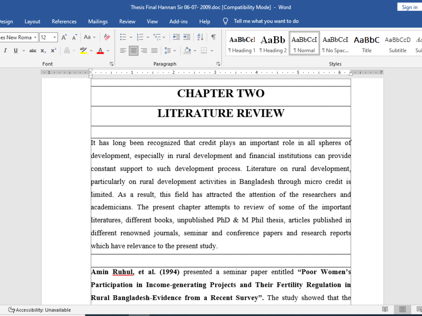
Task: Open the Help tab
Action: [205, 21]
